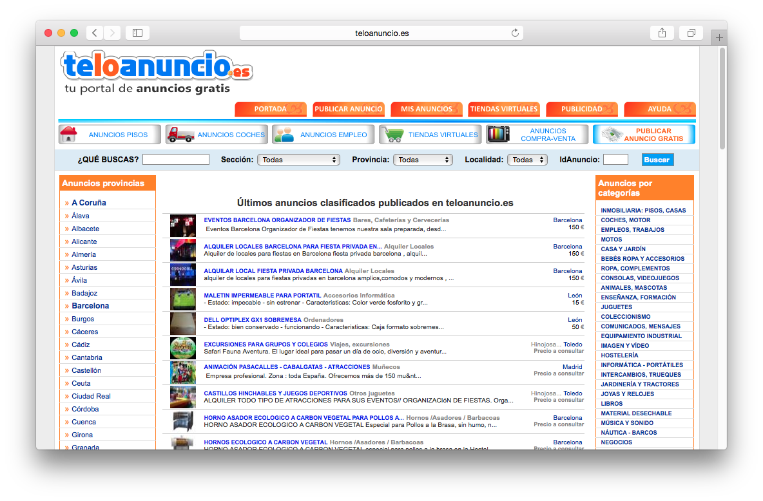This screenshot has height=501, width=763.
Task: Click the green shopping cart icon
Action: click(392, 135)
